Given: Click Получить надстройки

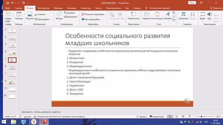Looking at the screenshot, I should (93, 14).
